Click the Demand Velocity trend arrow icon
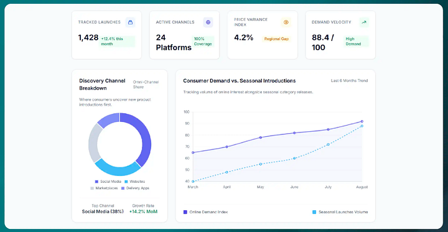This screenshot has height=232, width=448. pyautogui.click(x=364, y=22)
